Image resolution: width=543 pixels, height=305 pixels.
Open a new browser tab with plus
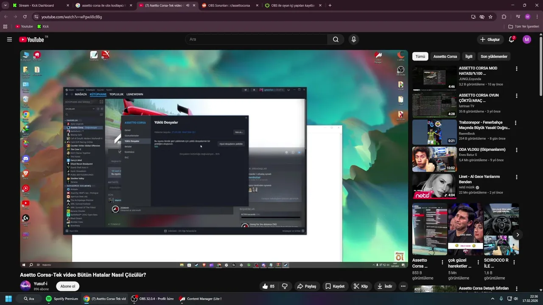point(330,6)
